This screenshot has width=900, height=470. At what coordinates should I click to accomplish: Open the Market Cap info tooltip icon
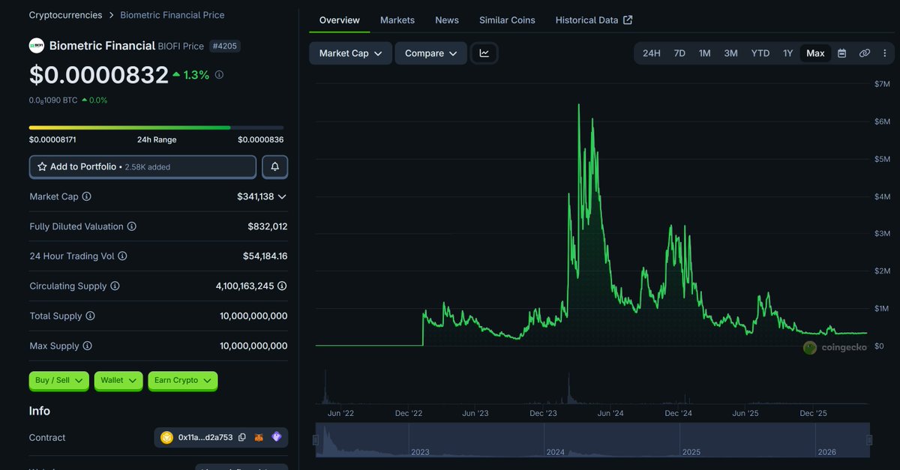[86, 196]
